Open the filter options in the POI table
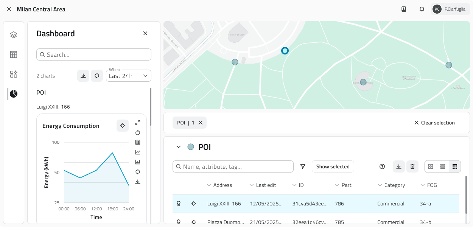Image resolution: width=473 pixels, height=227 pixels. (x=303, y=166)
